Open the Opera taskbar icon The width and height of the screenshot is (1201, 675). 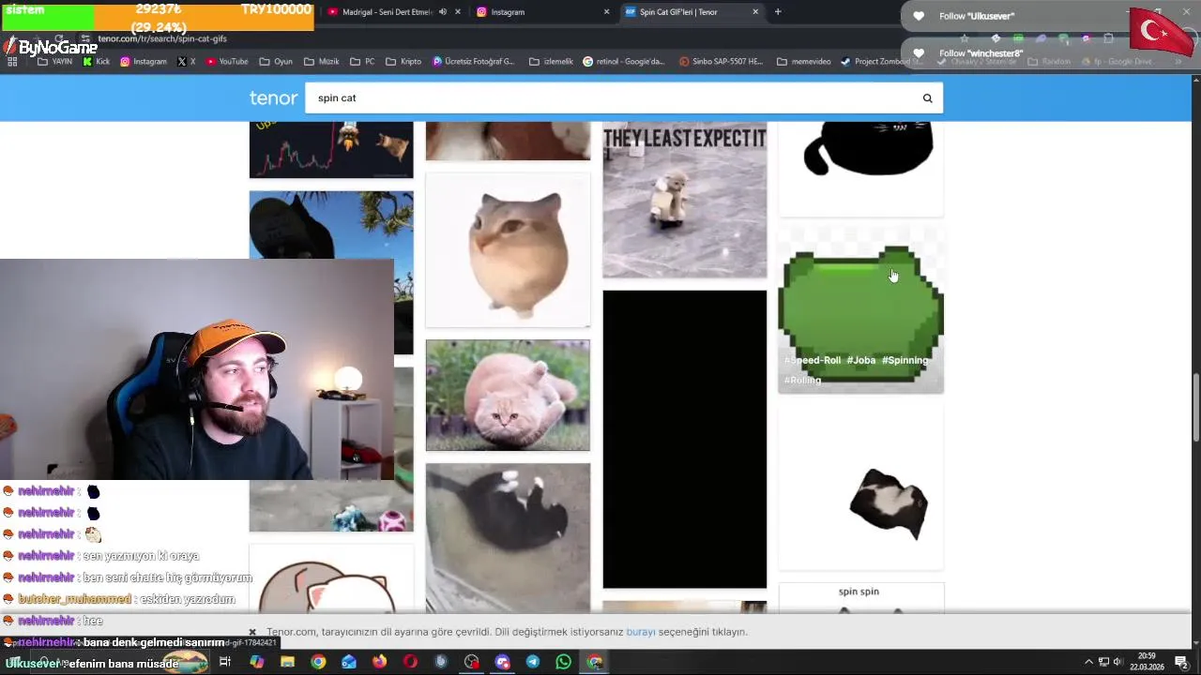pyautogui.click(x=410, y=662)
